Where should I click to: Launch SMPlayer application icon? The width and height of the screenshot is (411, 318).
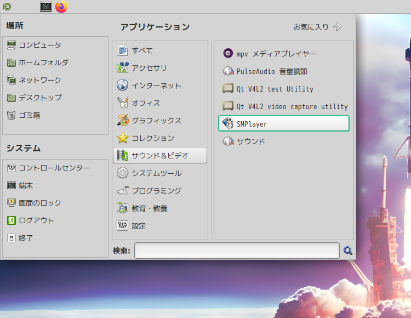pyautogui.click(x=228, y=123)
